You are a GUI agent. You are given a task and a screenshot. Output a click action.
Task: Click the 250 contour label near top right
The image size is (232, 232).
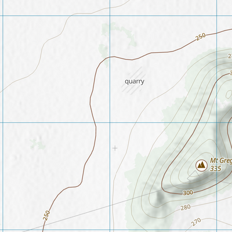coord(201,37)
